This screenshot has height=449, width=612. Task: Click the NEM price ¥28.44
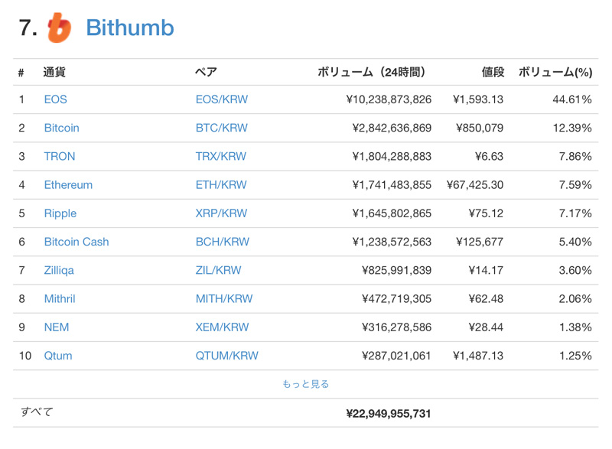point(486,327)
